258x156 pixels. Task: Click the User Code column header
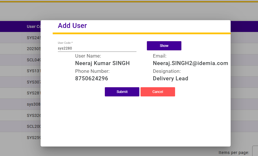[x=33, y=26]
